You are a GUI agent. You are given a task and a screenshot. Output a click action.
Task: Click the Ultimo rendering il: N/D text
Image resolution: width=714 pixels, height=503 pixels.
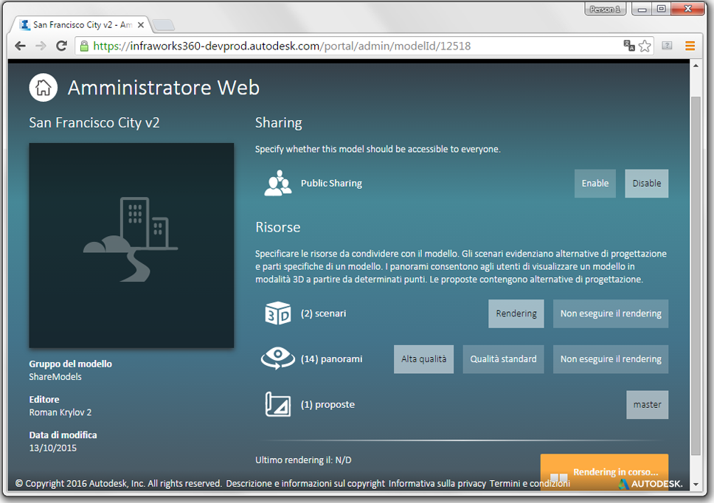coord(303,460)
